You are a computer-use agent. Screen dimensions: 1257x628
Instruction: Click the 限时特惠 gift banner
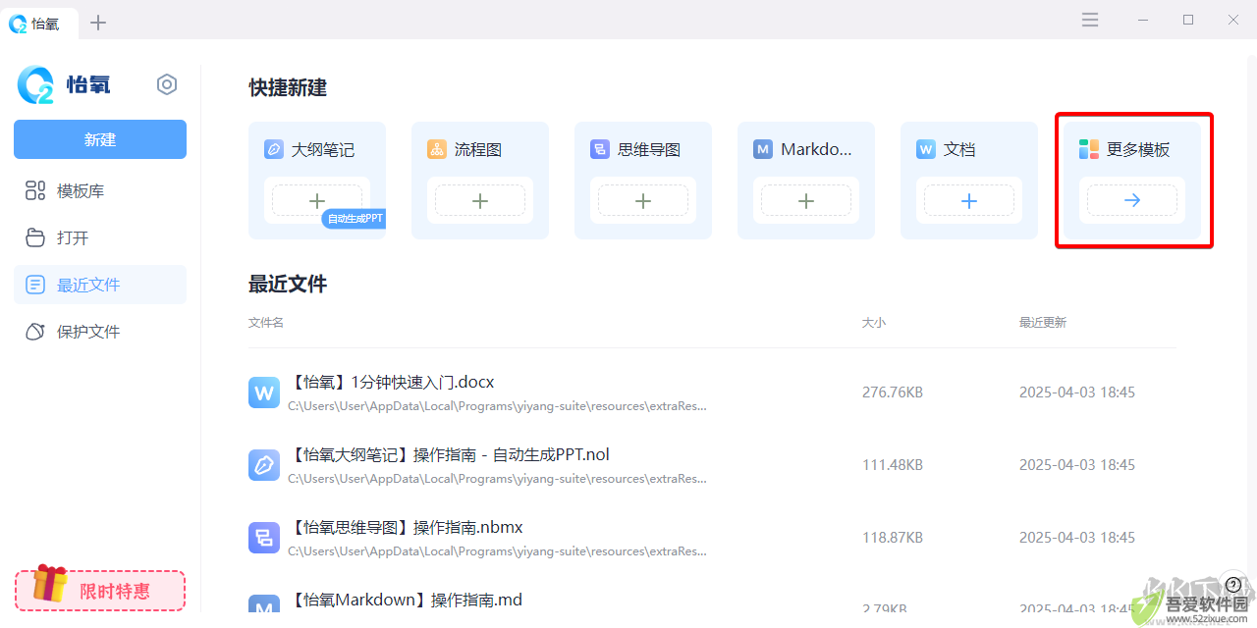[100, 590]
